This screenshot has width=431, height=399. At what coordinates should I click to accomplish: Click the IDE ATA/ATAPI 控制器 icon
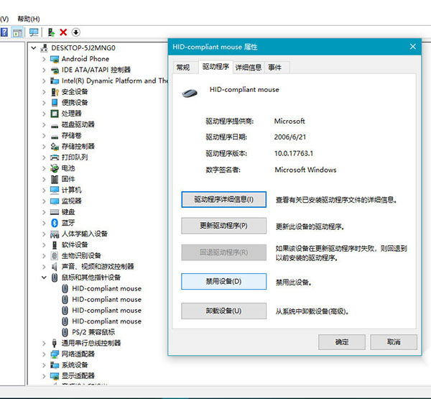tap(55, 70)
